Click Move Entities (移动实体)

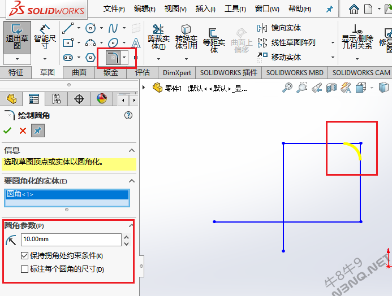click(279, 57)
